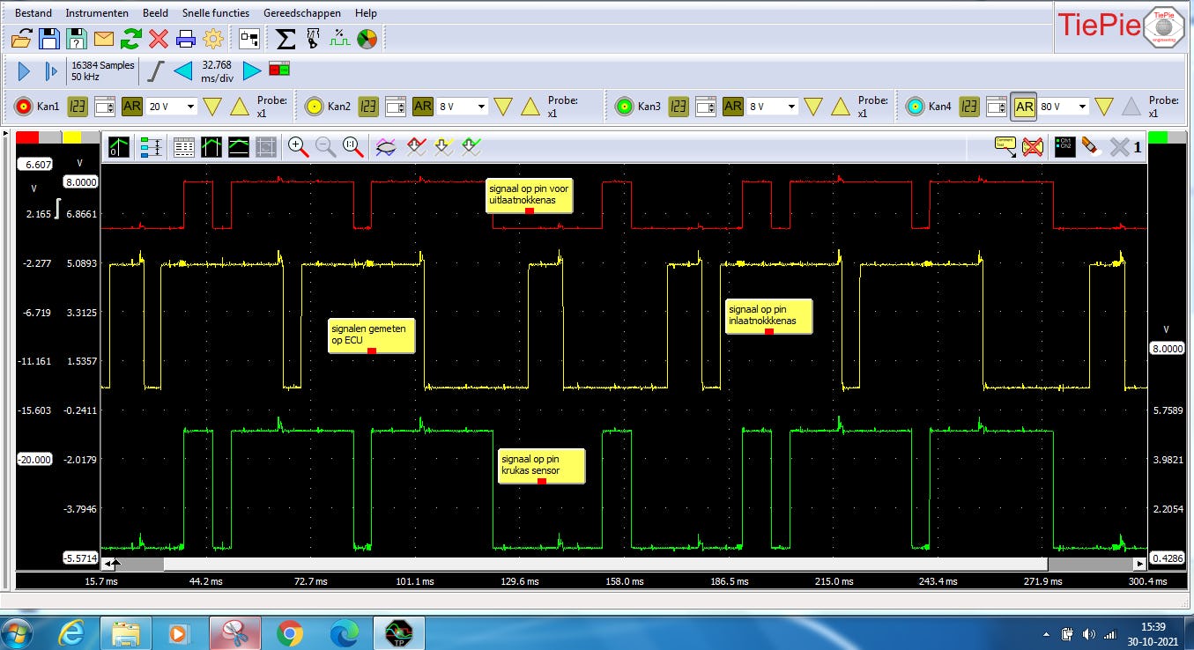
Task: Click the zoom in magnifier icon
Action: point(298,147)
